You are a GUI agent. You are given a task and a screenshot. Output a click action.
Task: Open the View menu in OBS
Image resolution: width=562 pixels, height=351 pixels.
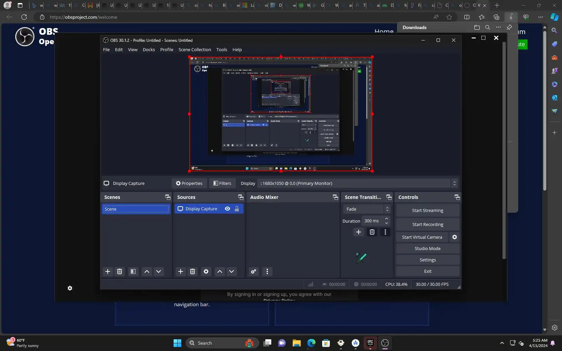(x=133, y=49)
